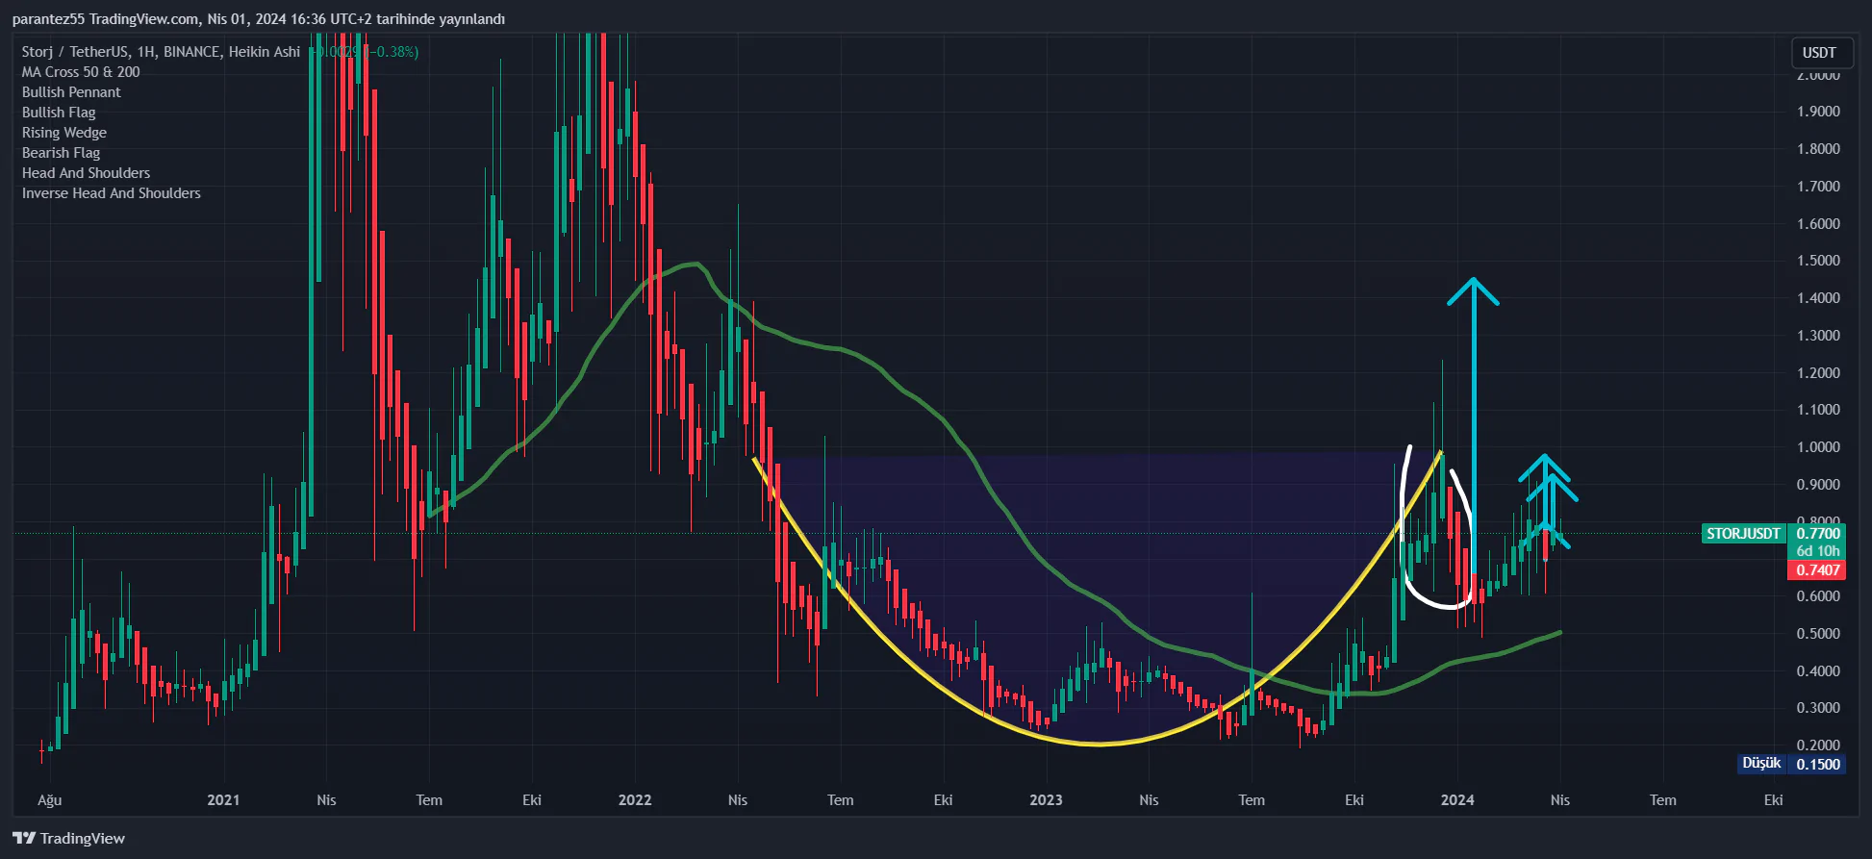The height and width of the screenshot is (859, 1872).
Task: Click the green 0.7700 current price label
Action: [x=1817, y=534]
